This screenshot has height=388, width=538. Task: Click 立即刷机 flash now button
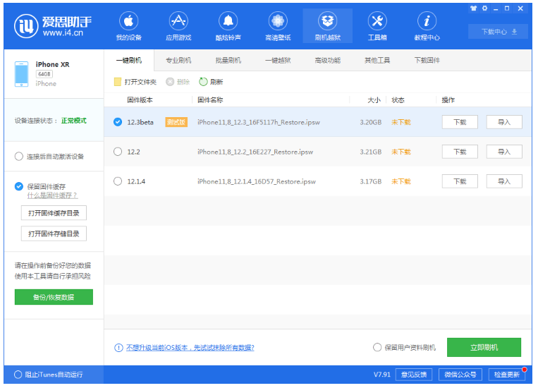click(484, 348)
